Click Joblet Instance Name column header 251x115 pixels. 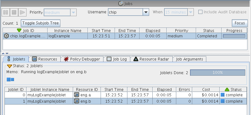click(x=49, y=89)
